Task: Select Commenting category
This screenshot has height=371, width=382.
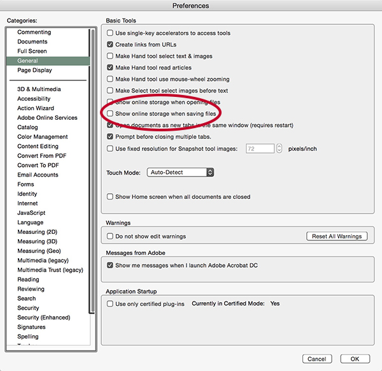Action: click(34, 33)
